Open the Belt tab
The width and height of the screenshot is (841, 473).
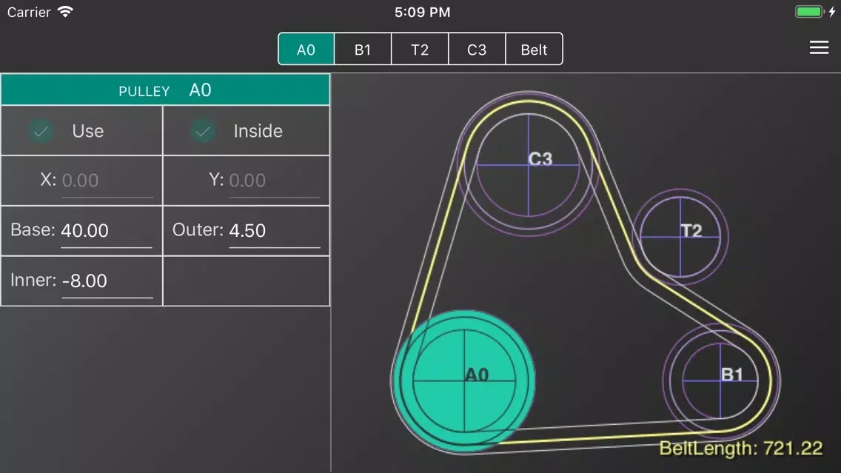coord(535,50)
